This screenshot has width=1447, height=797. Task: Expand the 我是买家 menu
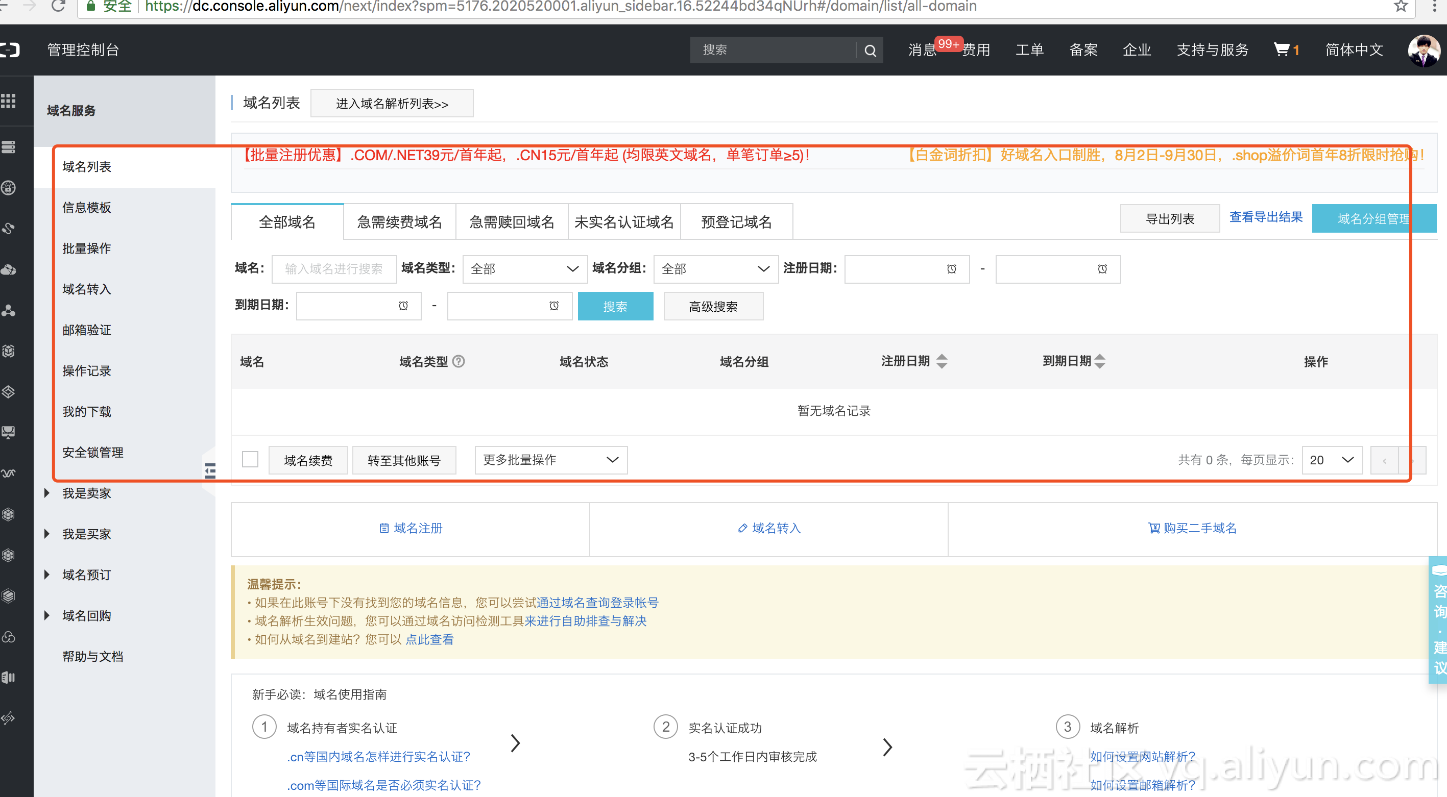86,534
